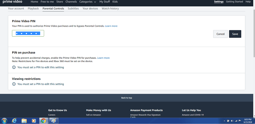The height and width of the screenshot is (124, 255).
Task: Save the Prime Video PIN
Action: (235, 34)
